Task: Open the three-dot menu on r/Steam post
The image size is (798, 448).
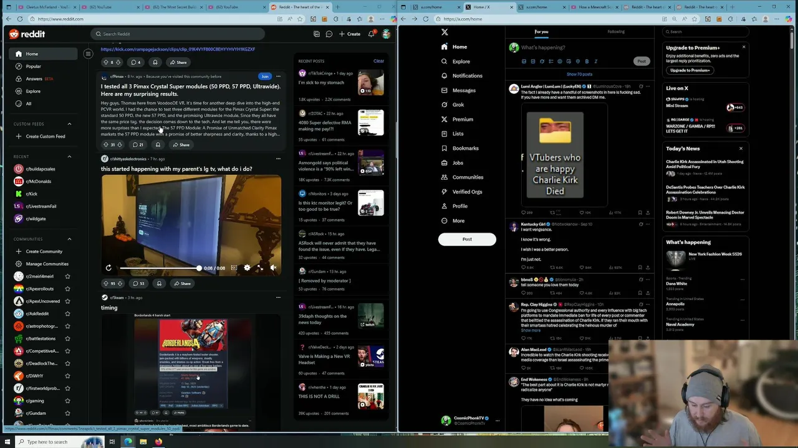Action: [x=278, y=297]
